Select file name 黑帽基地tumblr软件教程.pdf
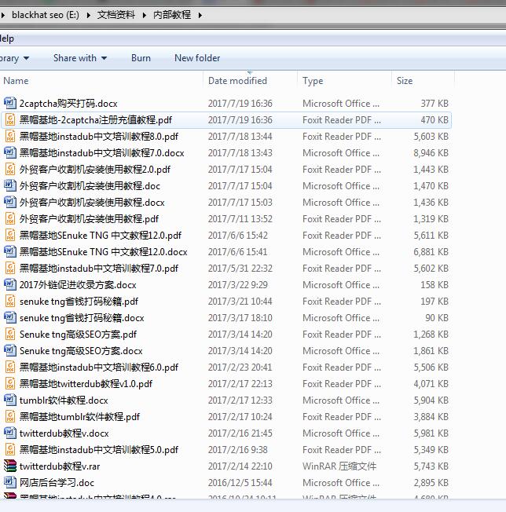 (79, 417)
